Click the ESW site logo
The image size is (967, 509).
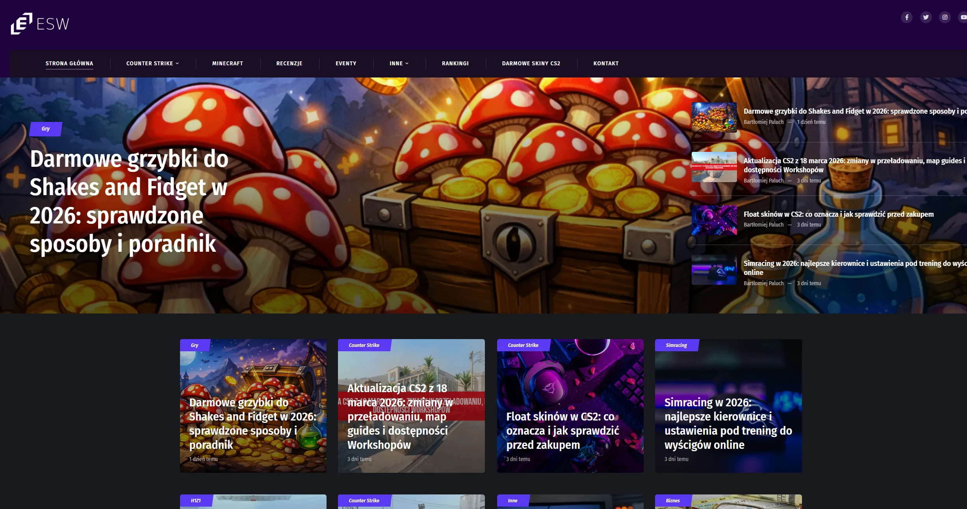(40, 24)
